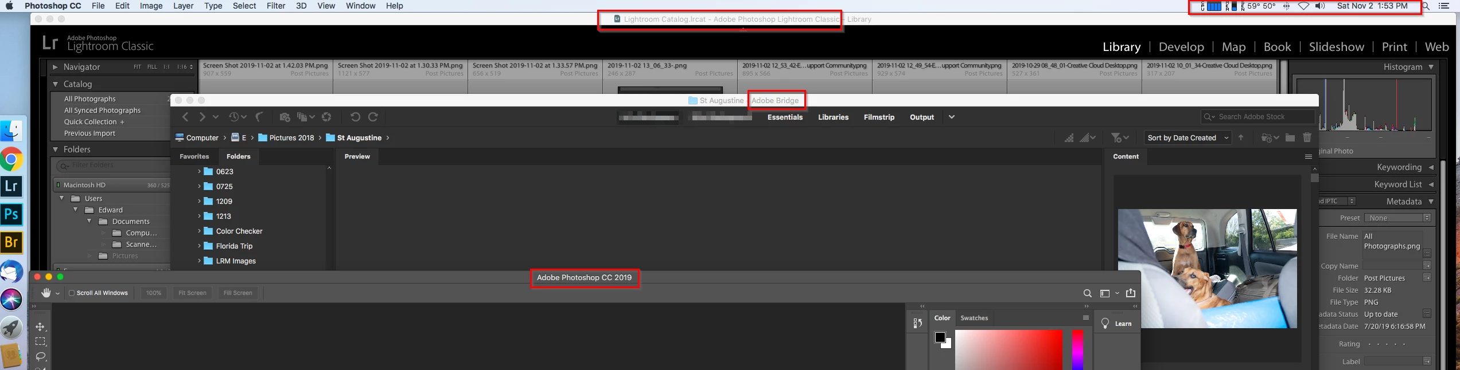Click Bridge's ascending order arrow icon
1460x370 pixels.
tap(1241, 137)
